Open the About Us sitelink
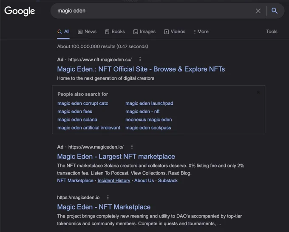 click(144, 180)
